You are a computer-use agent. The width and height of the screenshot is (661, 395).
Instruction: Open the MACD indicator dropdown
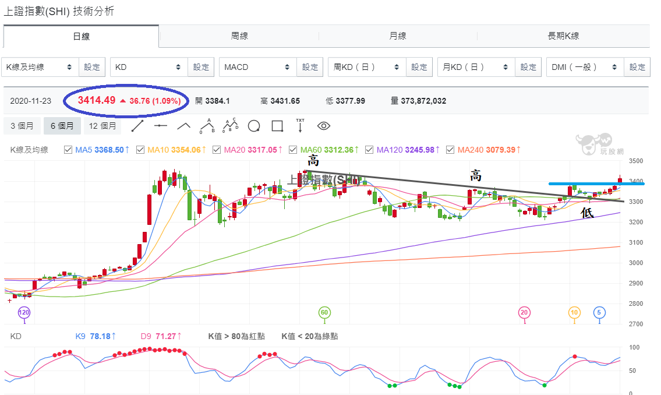(258, 67)
